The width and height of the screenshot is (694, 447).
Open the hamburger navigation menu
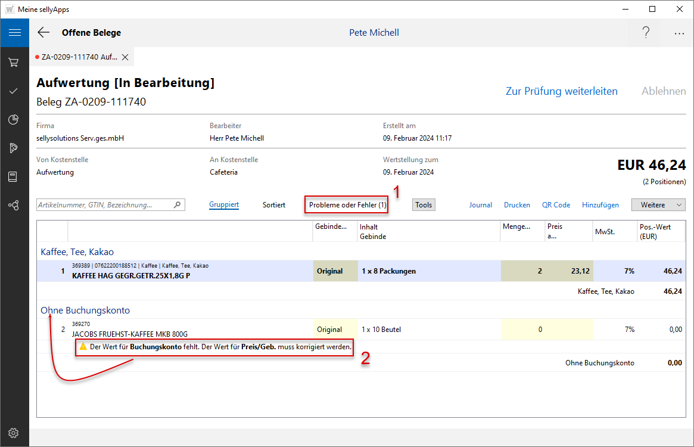click(x=14, y=33)
